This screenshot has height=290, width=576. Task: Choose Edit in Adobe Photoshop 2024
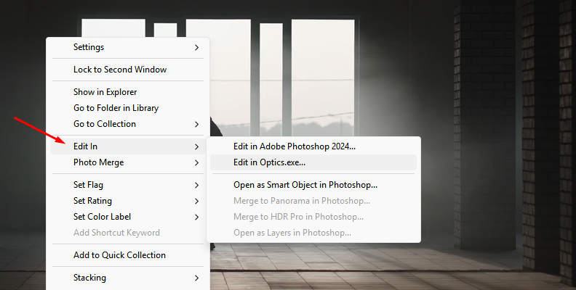[x=313, y=146]
